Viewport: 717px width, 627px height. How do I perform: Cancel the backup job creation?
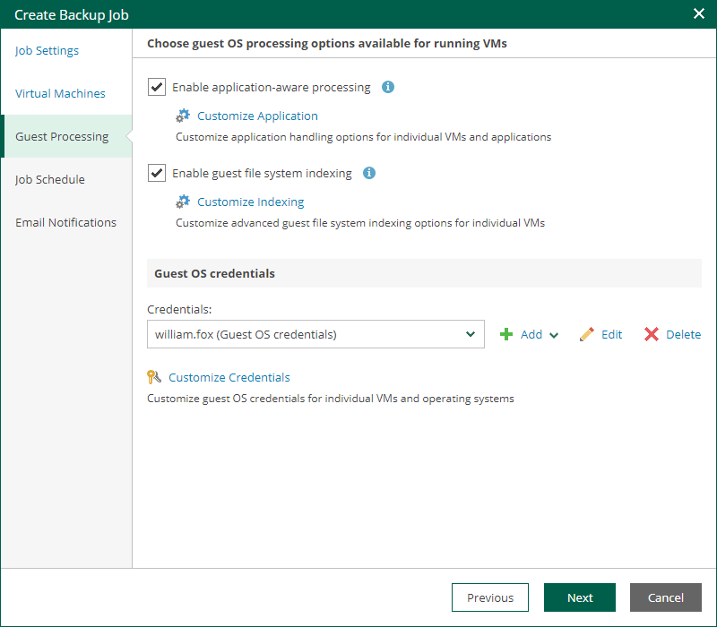tap(666, 597)
